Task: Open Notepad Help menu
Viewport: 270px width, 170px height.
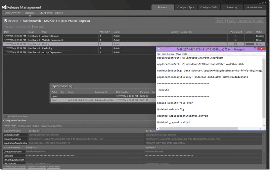Action: click(185, 54)
